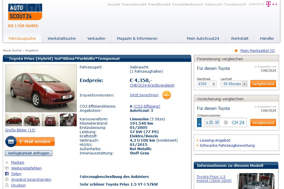Click the Ortskennzeichen z.B. M field
284x189 pixels.
212,123
